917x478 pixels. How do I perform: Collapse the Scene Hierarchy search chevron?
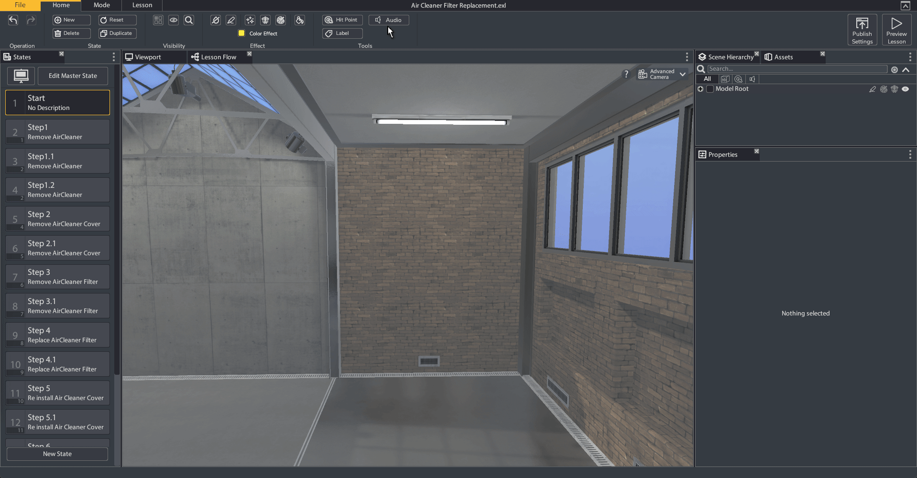pos(906,69)
